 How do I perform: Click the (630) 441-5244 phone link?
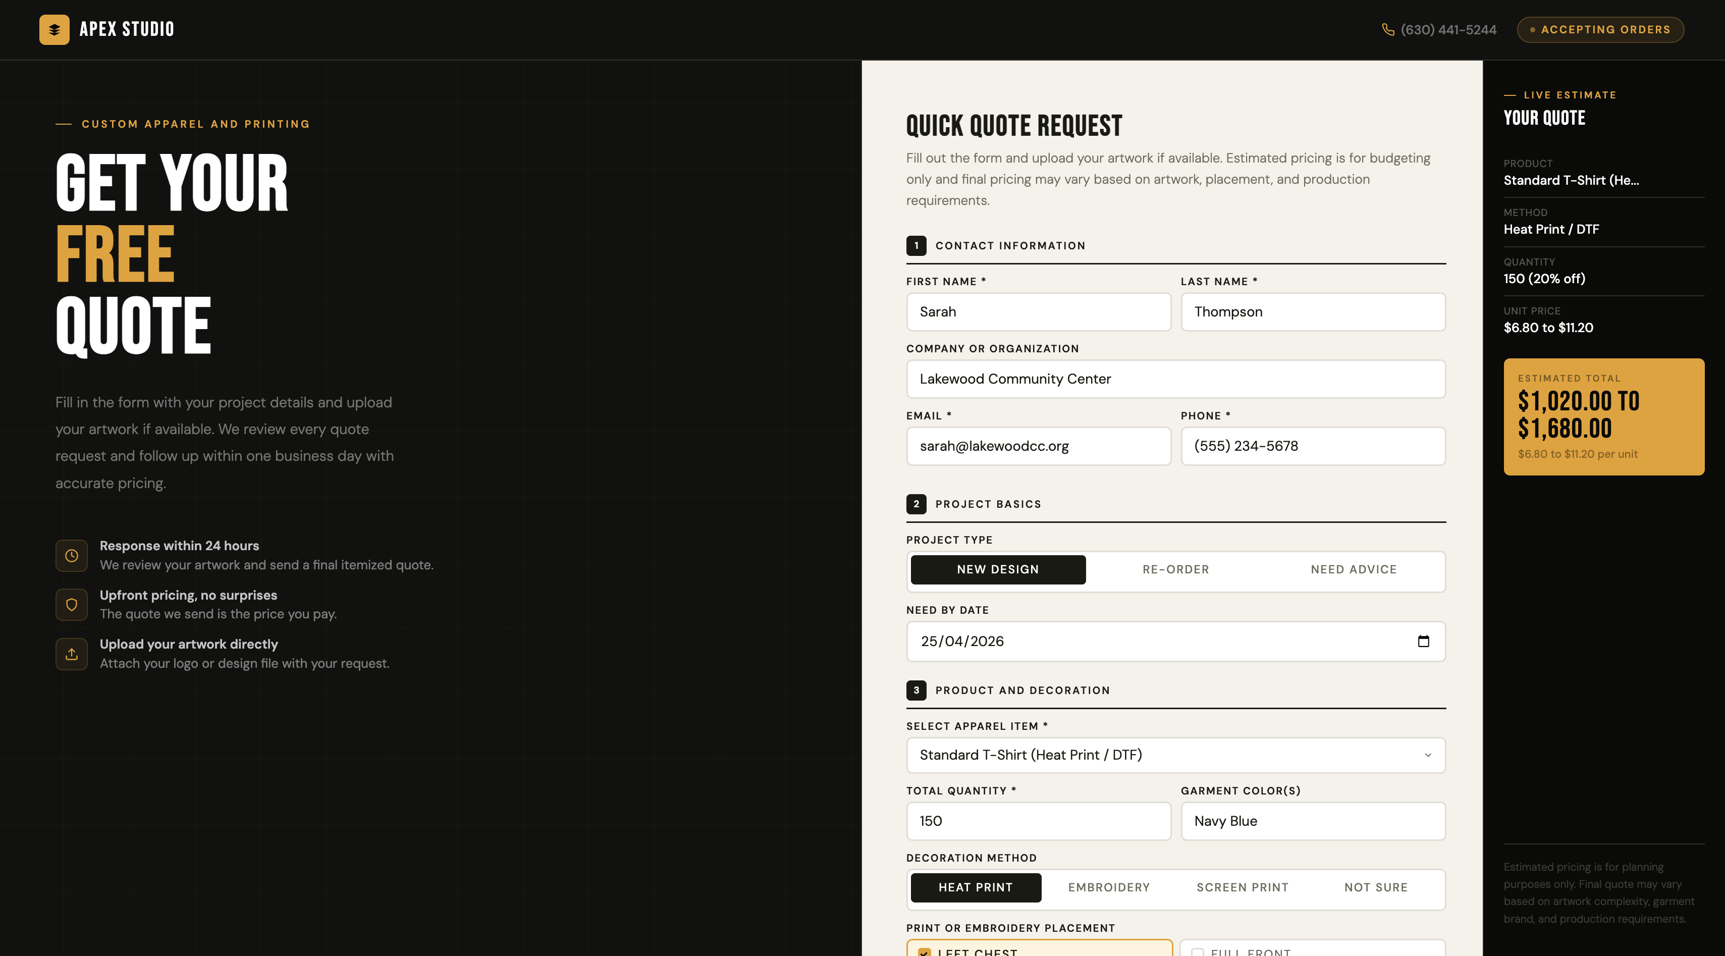[1448, 29]
